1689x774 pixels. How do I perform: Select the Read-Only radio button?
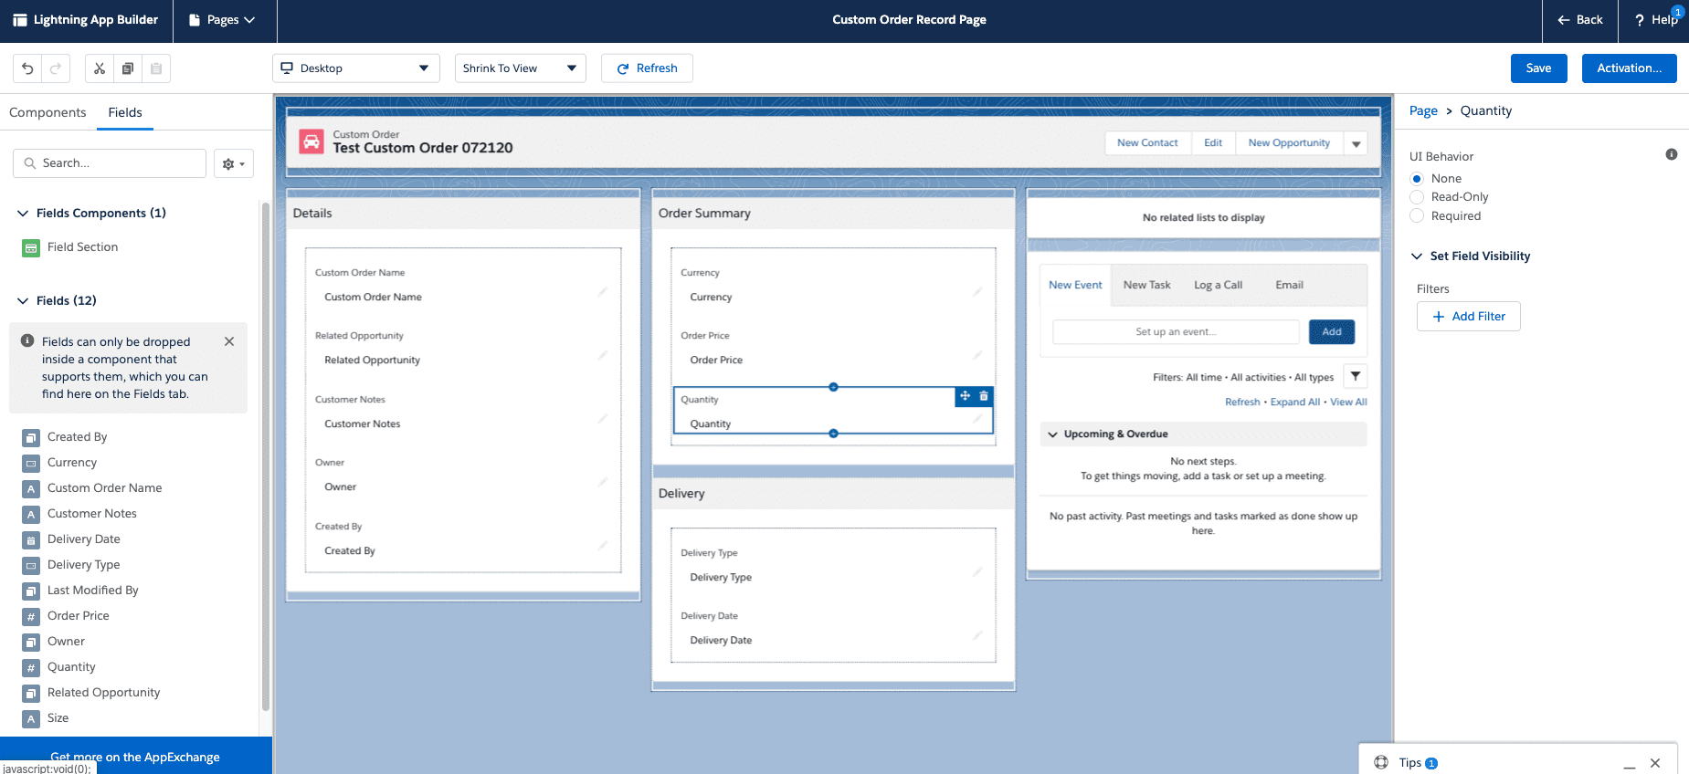(1417, 197)
